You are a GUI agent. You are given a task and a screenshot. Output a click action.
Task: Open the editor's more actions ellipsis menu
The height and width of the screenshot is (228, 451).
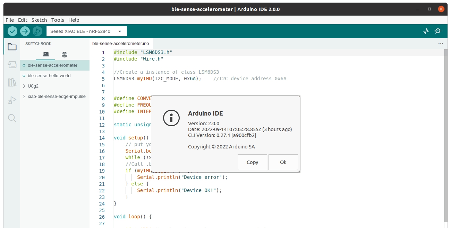pyautogui.click(x=441, y=43)
